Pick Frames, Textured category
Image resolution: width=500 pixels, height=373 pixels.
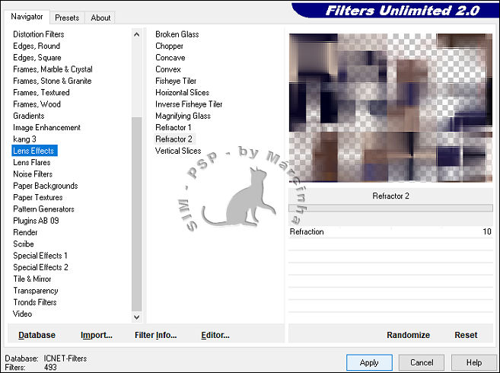click(x=41, y=93)
